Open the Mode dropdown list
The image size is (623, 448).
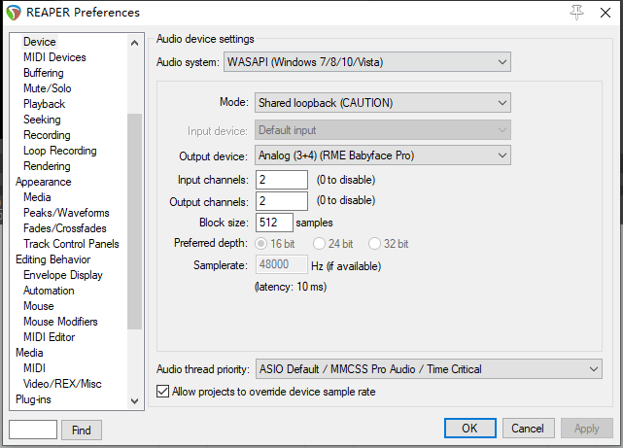pos(383,103)
